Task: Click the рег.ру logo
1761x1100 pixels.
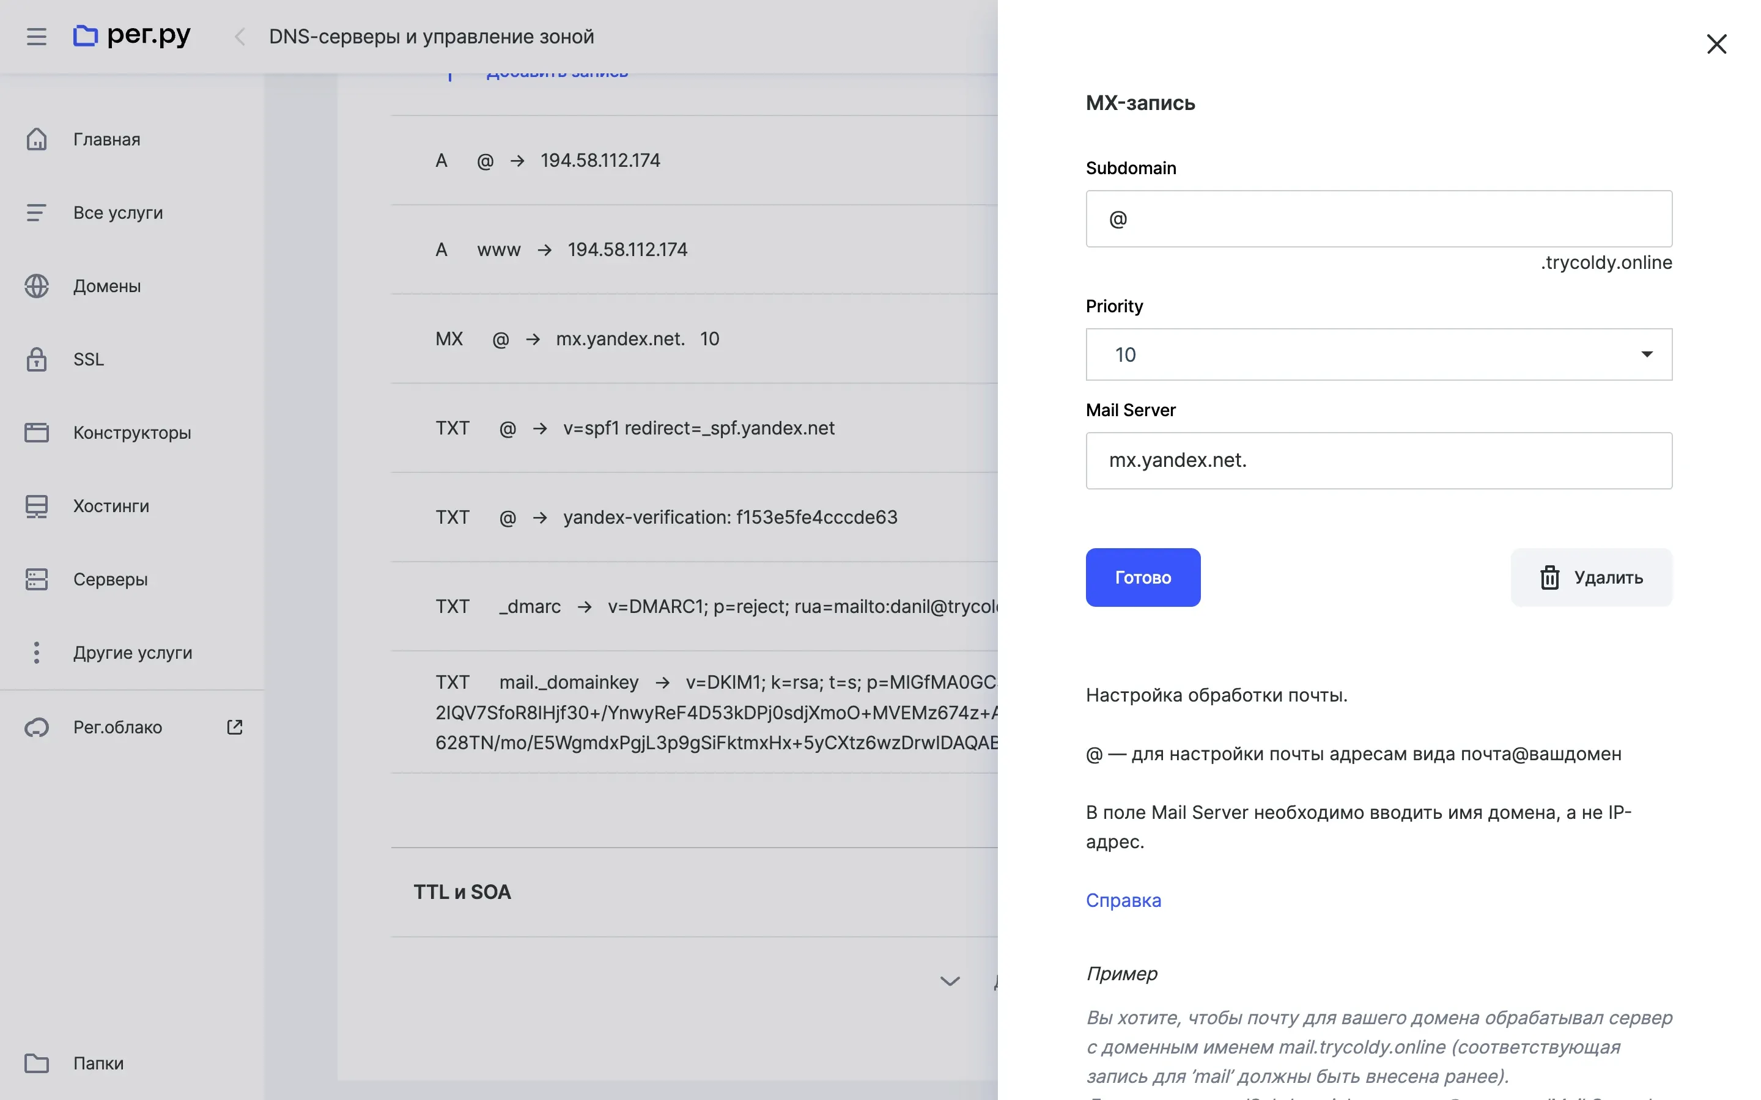Action: pyautogui.click(x=131, y=35)
